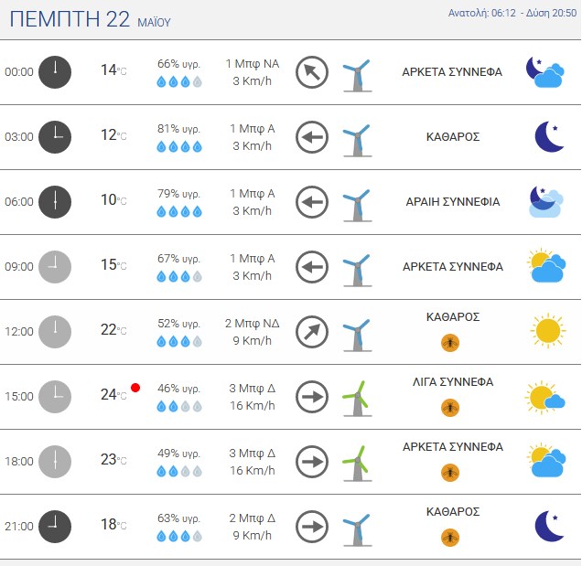Image resolution: width=582 pixels, height=566 pixels.
Task: Click the blue wind turbine at 06:00
Action: 357,205
